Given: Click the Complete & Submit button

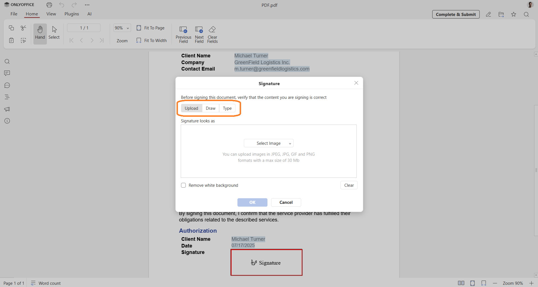Looking at the screenshot, I should click(x=456, y=14).
